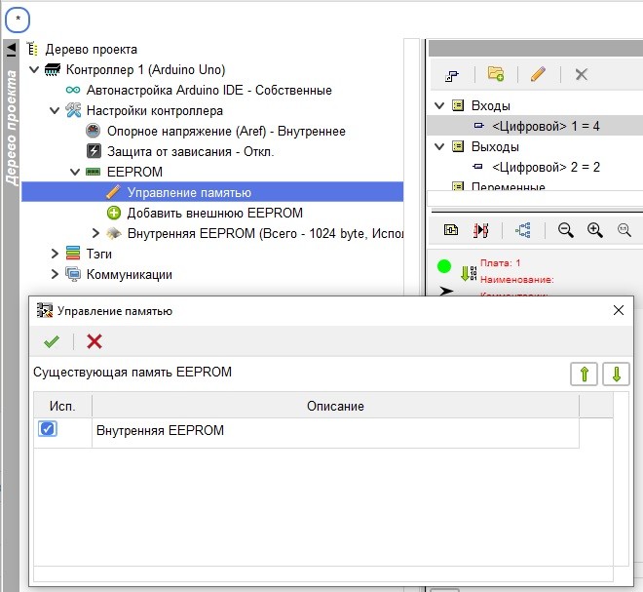
Task: Click the Внутренняя EEPROM description cell
Action: click(335, 432)
